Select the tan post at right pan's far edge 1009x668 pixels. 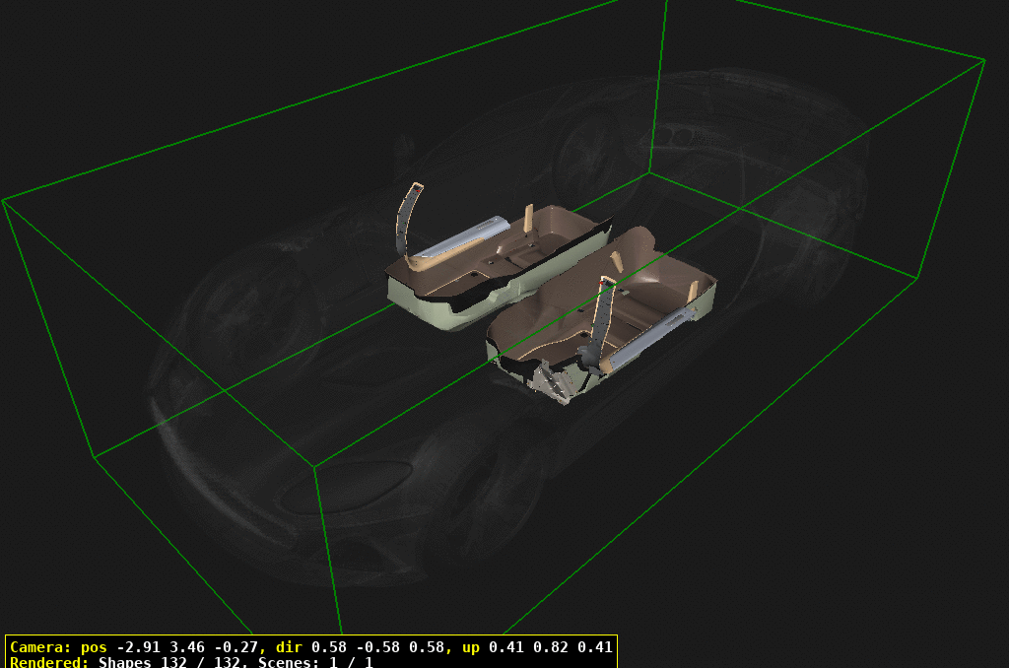692,292
